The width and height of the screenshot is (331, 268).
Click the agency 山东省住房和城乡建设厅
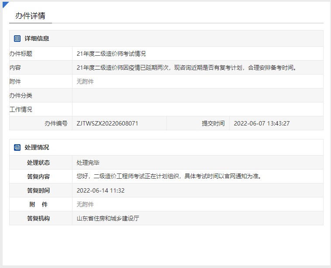click(x=107, y=218)
